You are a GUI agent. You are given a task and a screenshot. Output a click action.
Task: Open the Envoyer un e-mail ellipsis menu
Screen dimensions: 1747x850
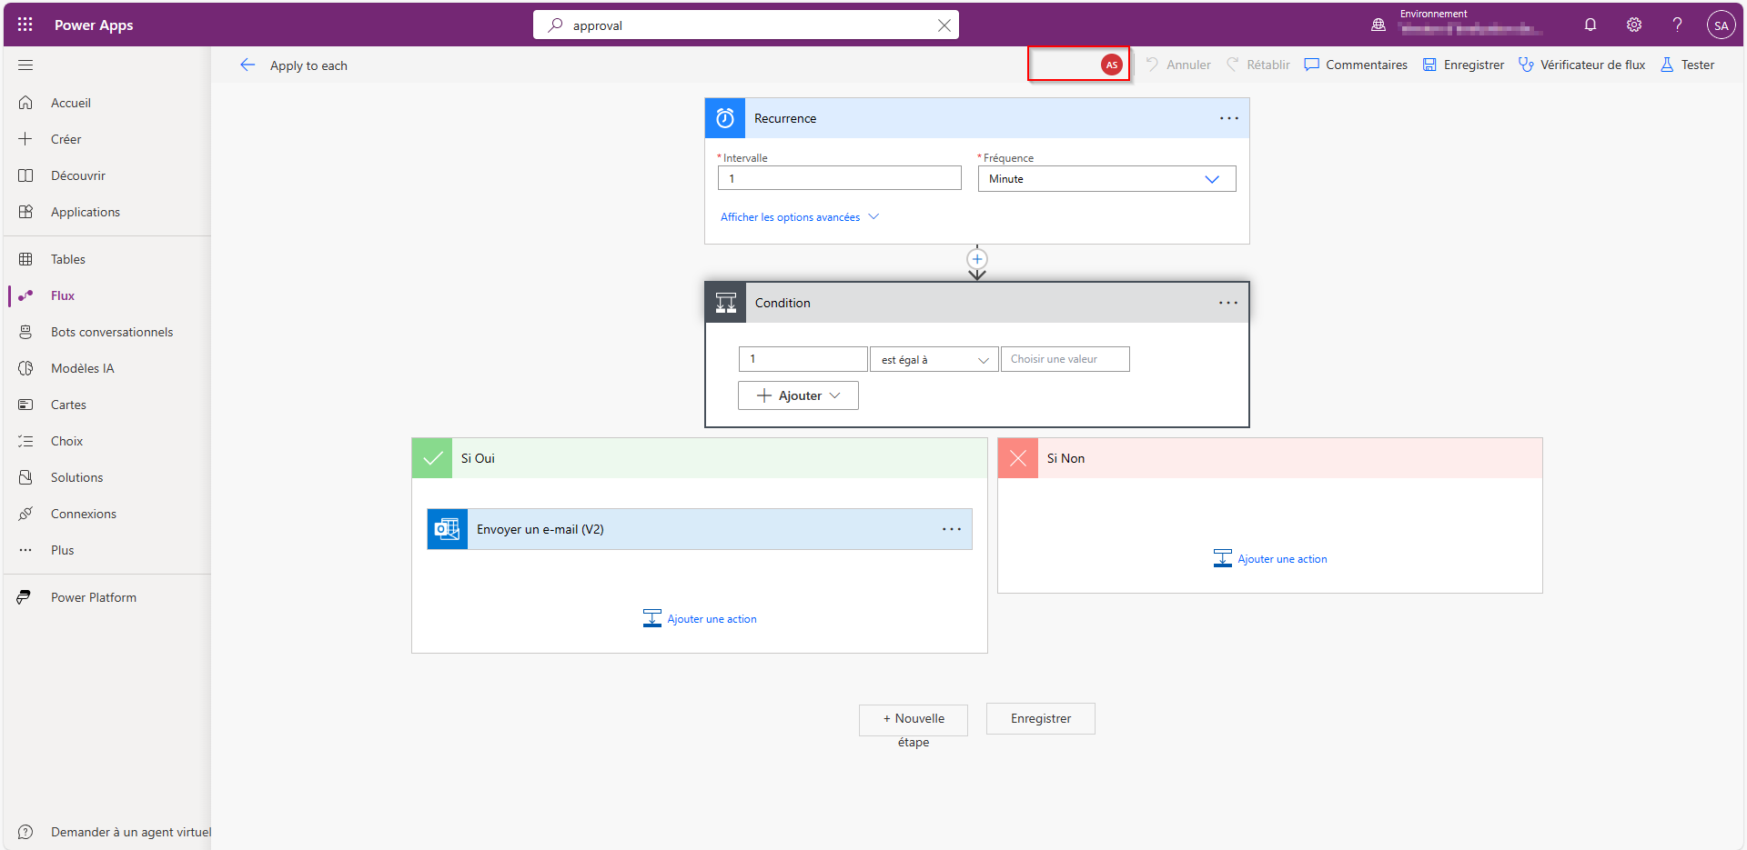coord(952,529)
